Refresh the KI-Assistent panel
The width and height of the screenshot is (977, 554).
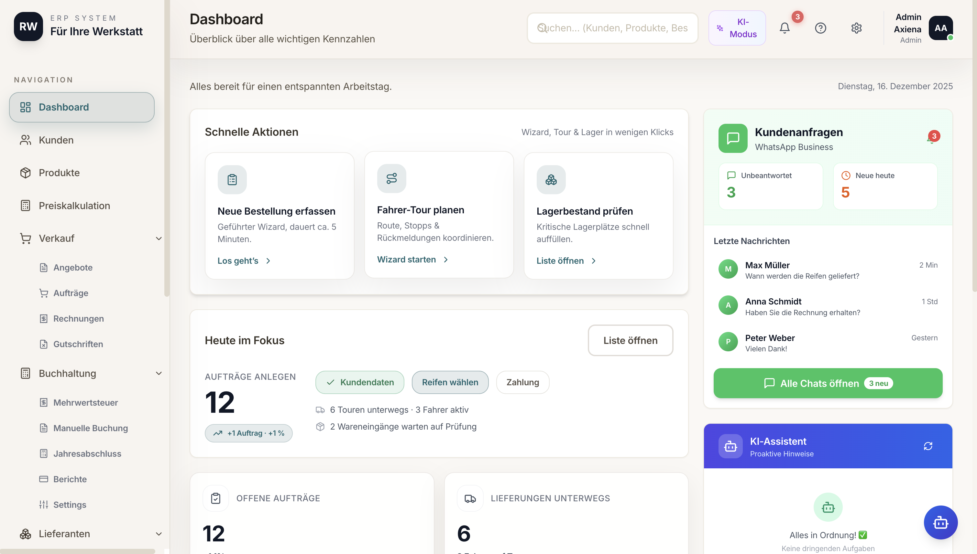[x=928, y=446]
